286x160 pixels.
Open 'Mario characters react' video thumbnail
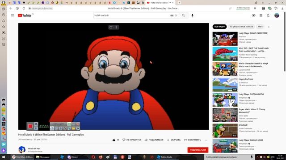click(x=225, y=69)
